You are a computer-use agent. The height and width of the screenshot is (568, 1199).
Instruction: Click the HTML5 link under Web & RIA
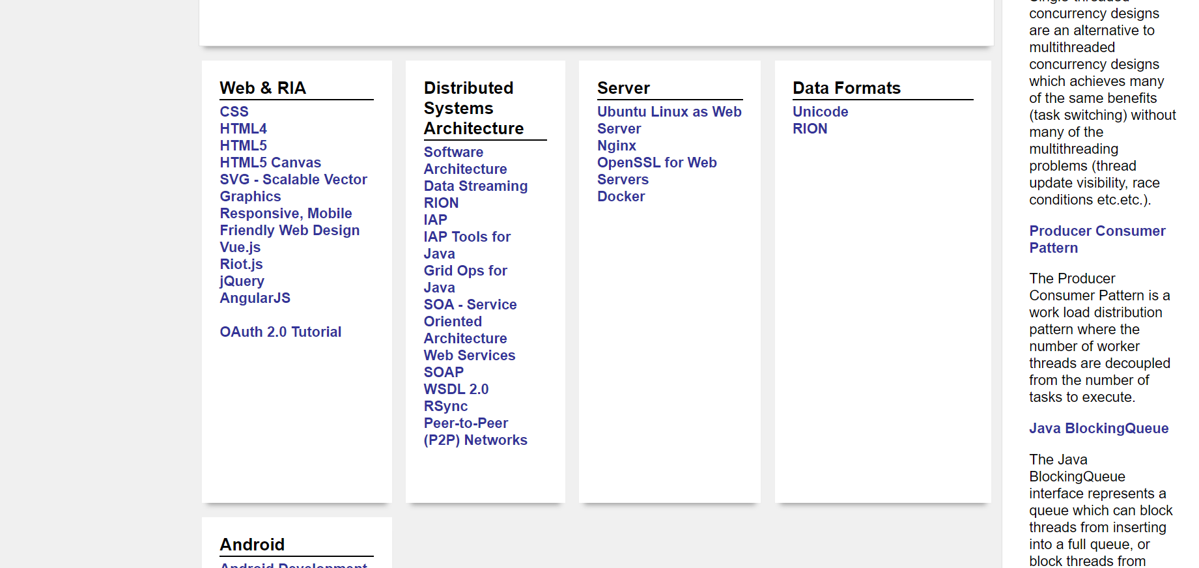click(x=243, y=145)
